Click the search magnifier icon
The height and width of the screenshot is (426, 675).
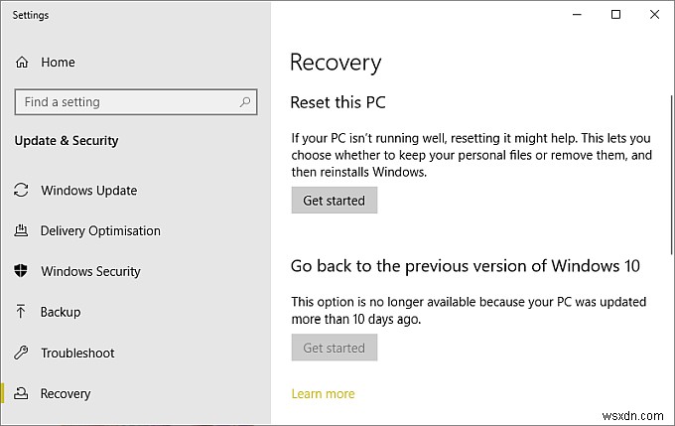[243, 102]
